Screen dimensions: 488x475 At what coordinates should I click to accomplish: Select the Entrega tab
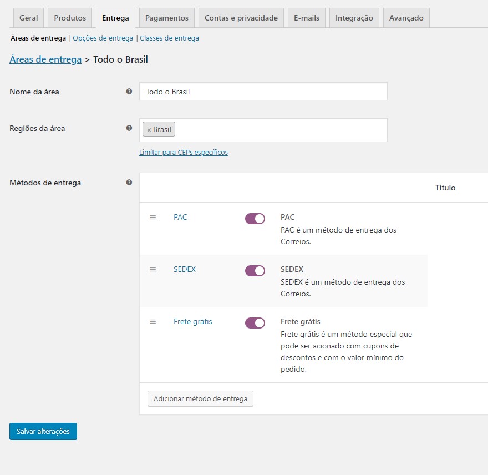pyautogui.click(x=115, y=18)
